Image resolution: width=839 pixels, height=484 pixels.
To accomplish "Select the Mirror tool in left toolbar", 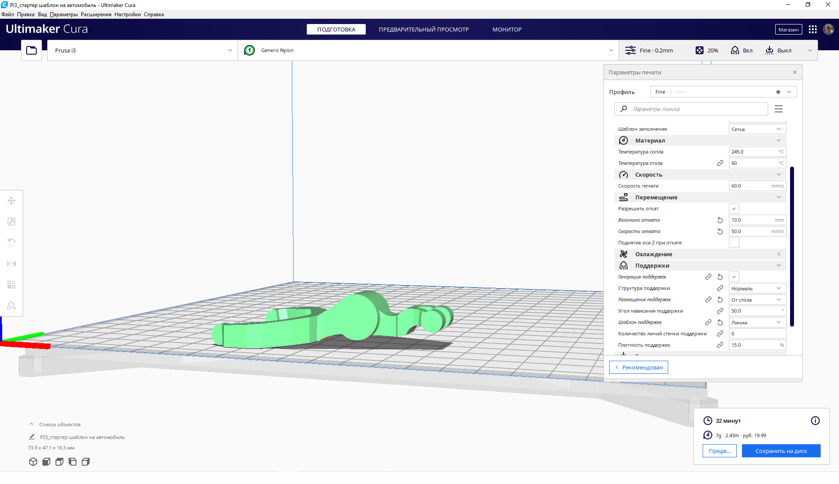I will [11, 264].
